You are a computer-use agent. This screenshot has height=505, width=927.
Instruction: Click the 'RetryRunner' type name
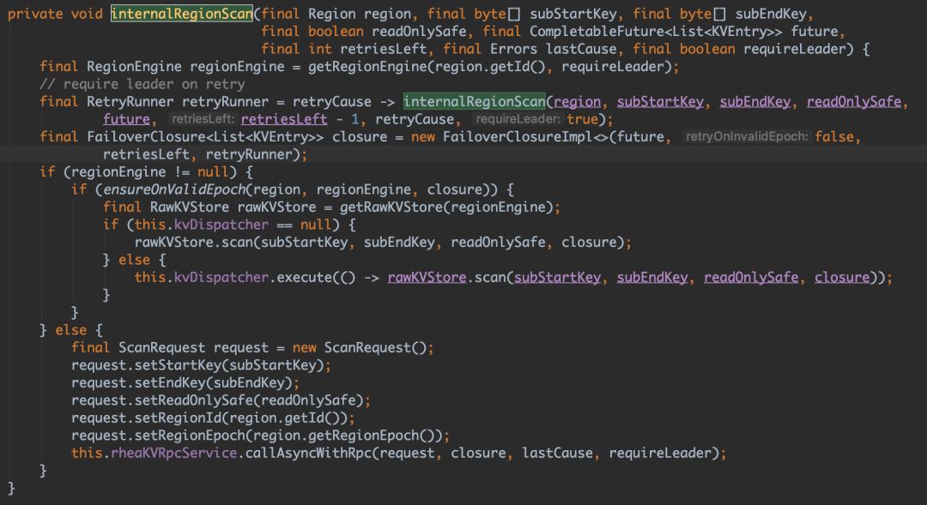coord(130,101)
